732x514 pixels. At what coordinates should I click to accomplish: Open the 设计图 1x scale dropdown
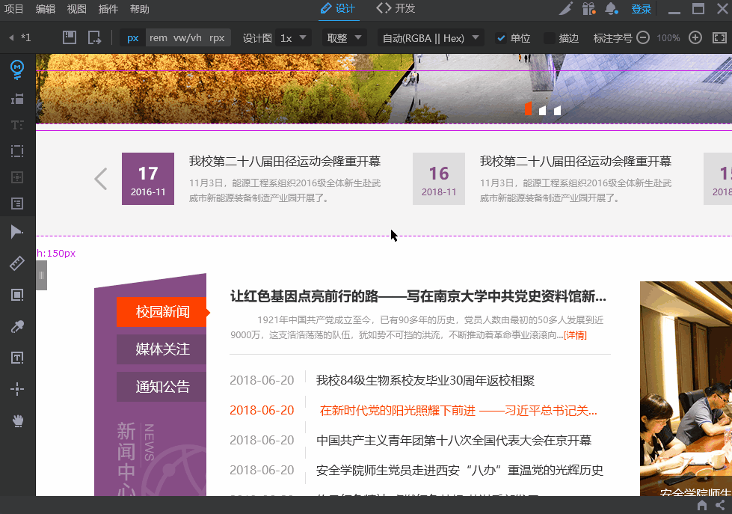(x=292, y=37)
